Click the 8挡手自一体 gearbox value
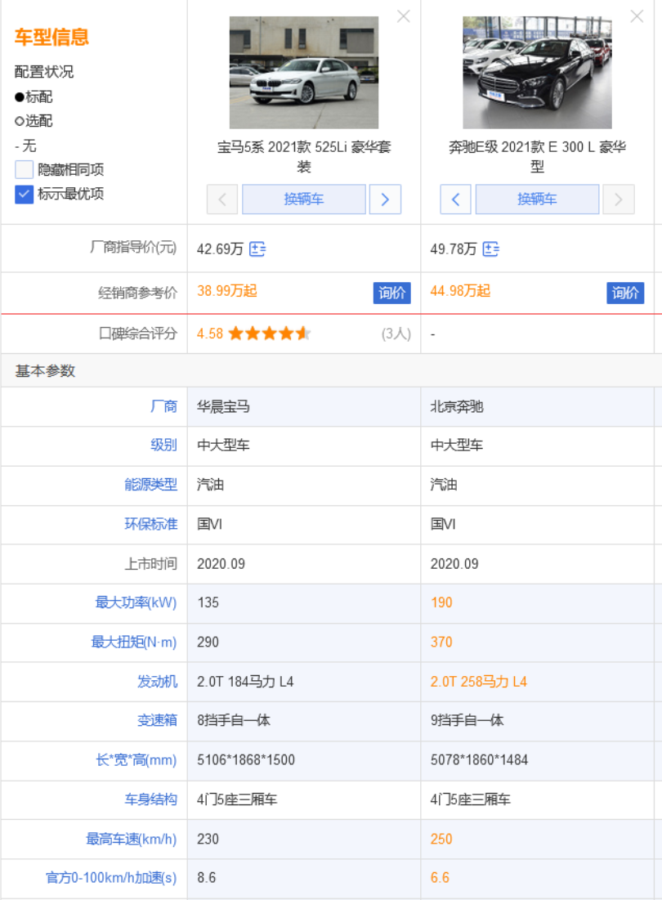This screenshot has width=662, height=900. (x=234, y=720)
